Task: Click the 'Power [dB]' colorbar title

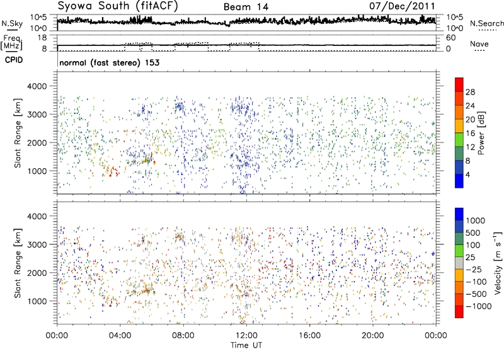Action: pyautogui.click(x=481, y=133)
